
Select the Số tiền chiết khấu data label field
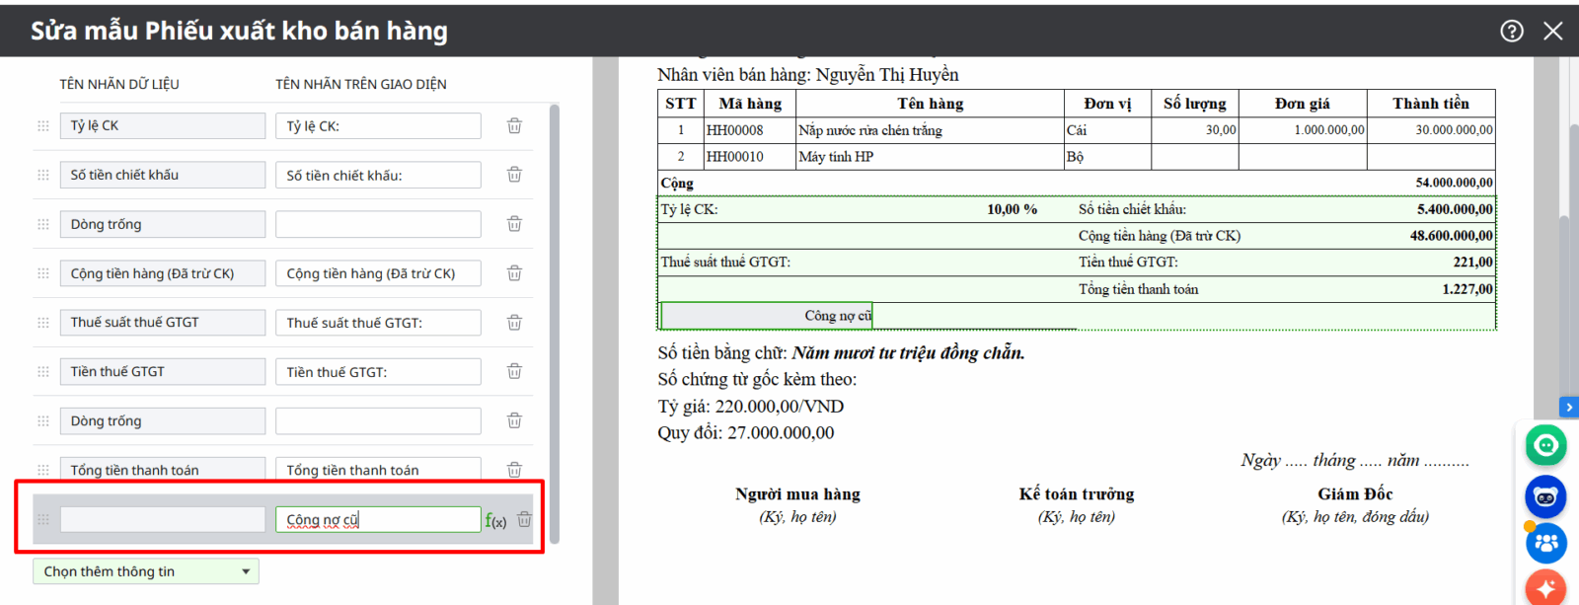coord(163,175)
